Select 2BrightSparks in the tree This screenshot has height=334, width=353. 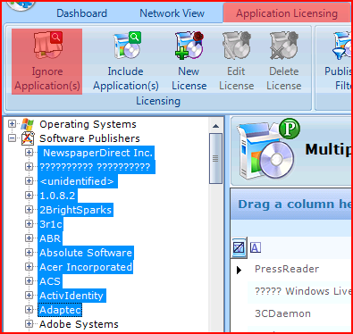pyautogui.click(x=76, y=210)
